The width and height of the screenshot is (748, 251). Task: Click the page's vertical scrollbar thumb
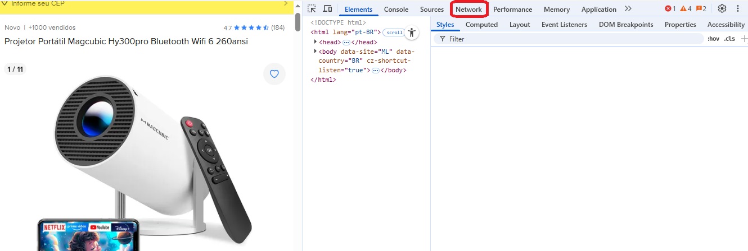pyautogui.click(x=298, y=21)
